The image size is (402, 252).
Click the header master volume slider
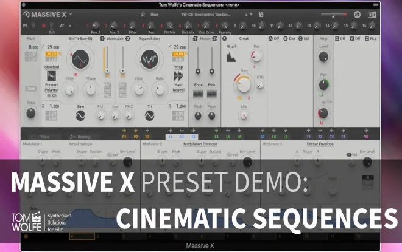click(x=334, y=15)
